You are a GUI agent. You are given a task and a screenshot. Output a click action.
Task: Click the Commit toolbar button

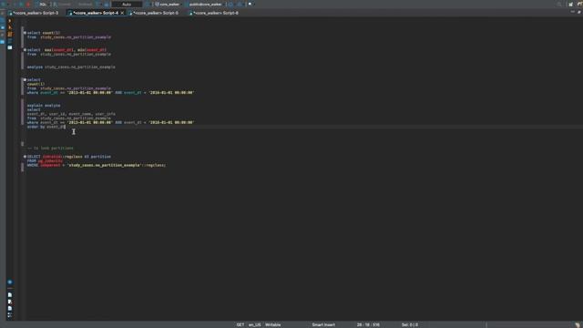coord(64,4)
